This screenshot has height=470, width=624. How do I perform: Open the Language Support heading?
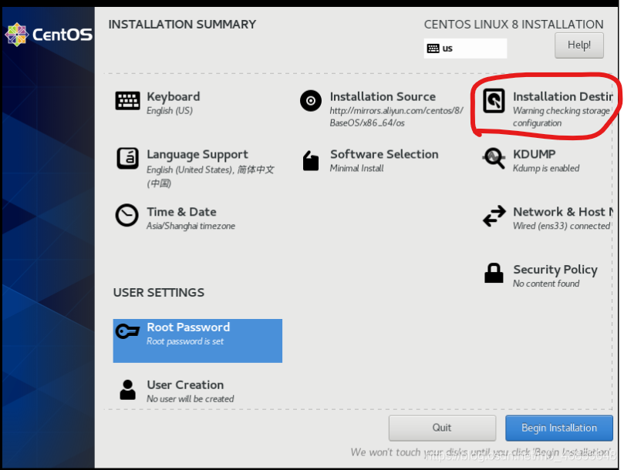coord(197,154)
